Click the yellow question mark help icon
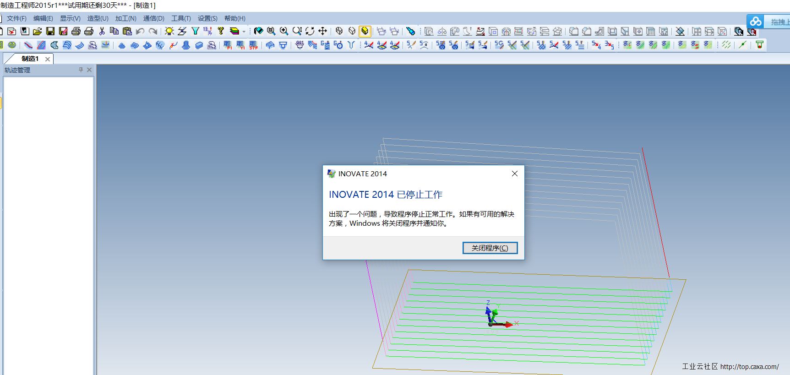Image resolution: width=790 pixels, height=375 pixels. (221, 31)
